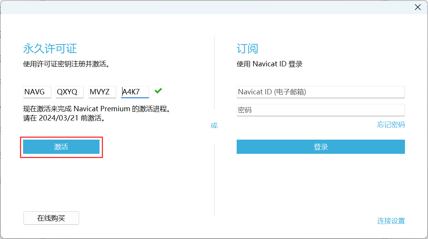Click the first license key field NAVG
The height and width of the screenshot is (239, 428).
(37, 92)
